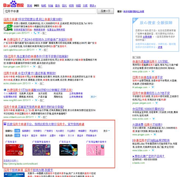
Task: Click the 更多» link in the top navigation
Action: pyautogui.click(x=93, y=5)
